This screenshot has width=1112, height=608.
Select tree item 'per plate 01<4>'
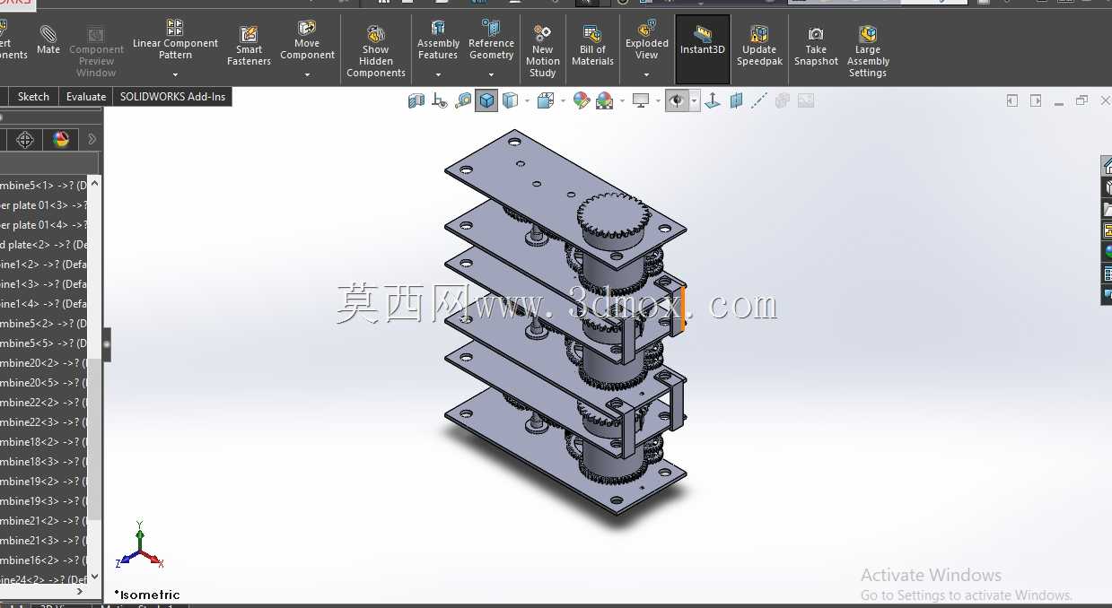pos(43,225)
